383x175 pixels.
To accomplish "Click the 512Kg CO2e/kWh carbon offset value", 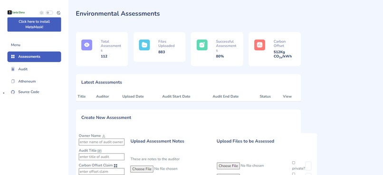I will (x=283, y=54).
